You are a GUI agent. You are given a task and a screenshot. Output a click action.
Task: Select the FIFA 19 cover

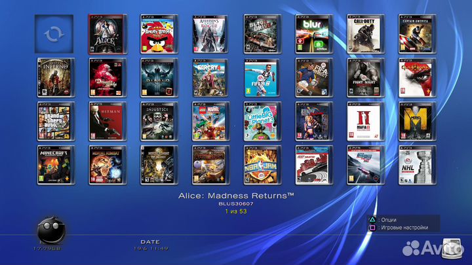pos(262,78)
